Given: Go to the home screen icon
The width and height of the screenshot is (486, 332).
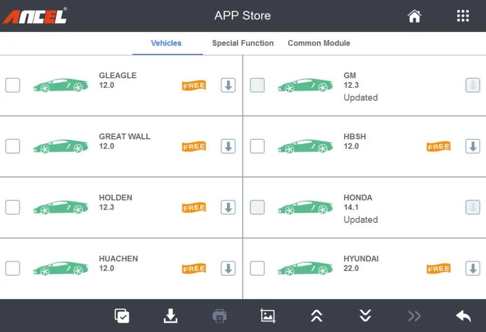Looking at the screenshot, I should pyautogui.click(x=414, y=16).
